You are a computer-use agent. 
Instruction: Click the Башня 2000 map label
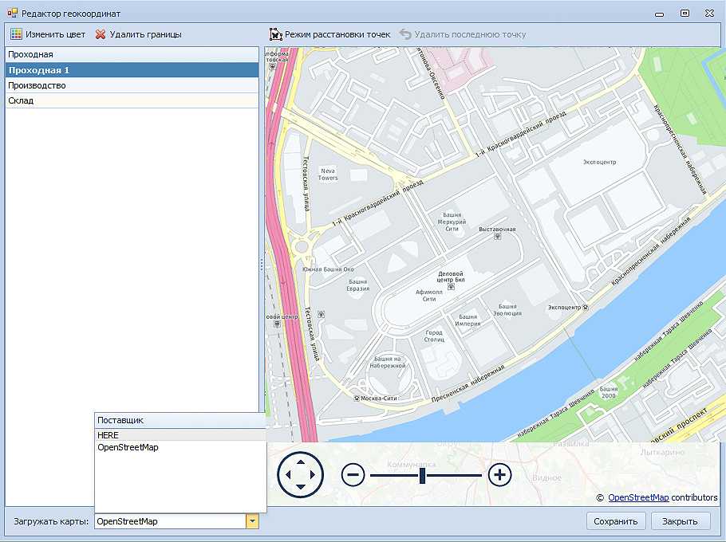[609, 392]
